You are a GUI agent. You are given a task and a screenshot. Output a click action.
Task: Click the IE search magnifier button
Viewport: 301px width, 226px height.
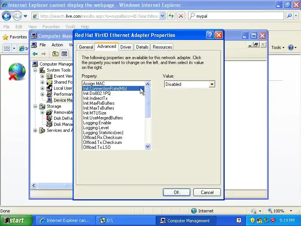click(x=289, y=16)
